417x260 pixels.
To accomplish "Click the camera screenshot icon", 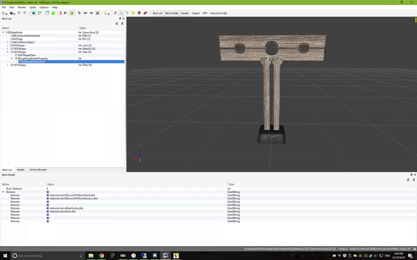I will pyautogui.click(x=98, y=13).
